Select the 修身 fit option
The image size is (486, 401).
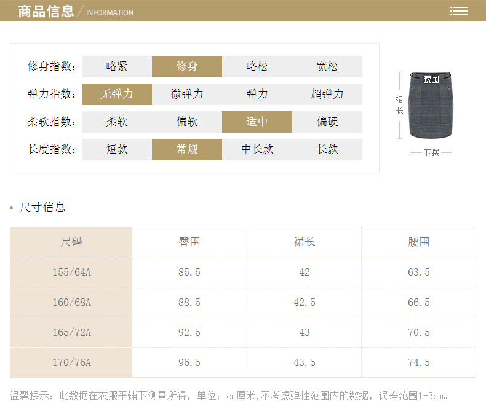[x=187, y=66]
